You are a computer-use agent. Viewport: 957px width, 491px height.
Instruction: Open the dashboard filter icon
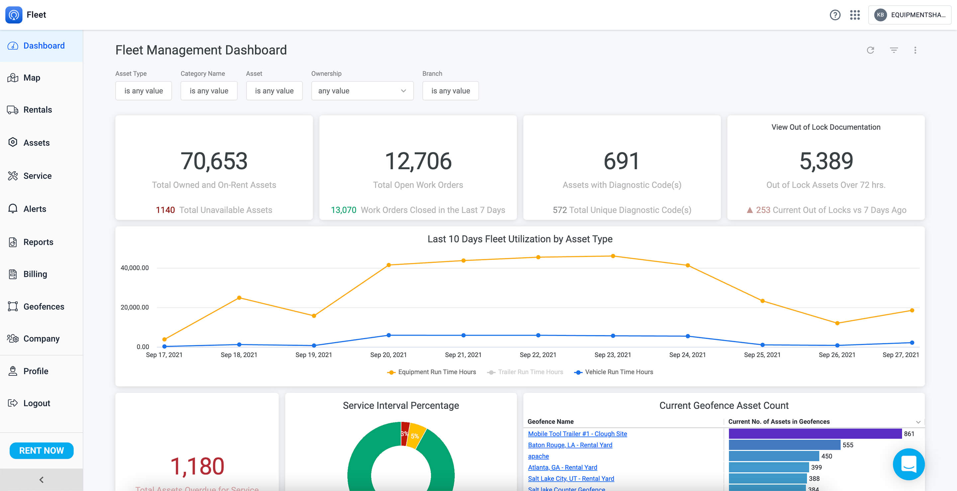(894, 50)
